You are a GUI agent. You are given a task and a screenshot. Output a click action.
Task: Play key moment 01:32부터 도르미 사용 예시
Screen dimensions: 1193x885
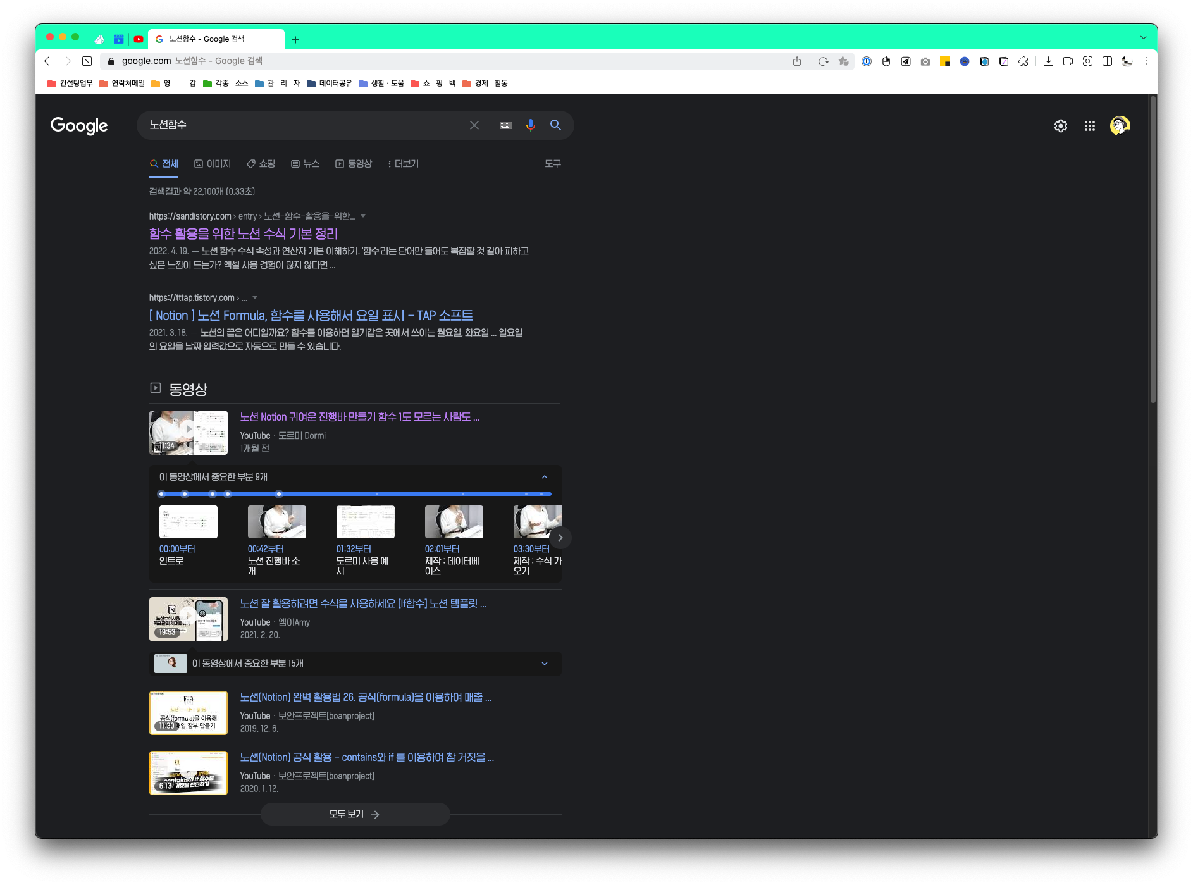click(366, 540)
